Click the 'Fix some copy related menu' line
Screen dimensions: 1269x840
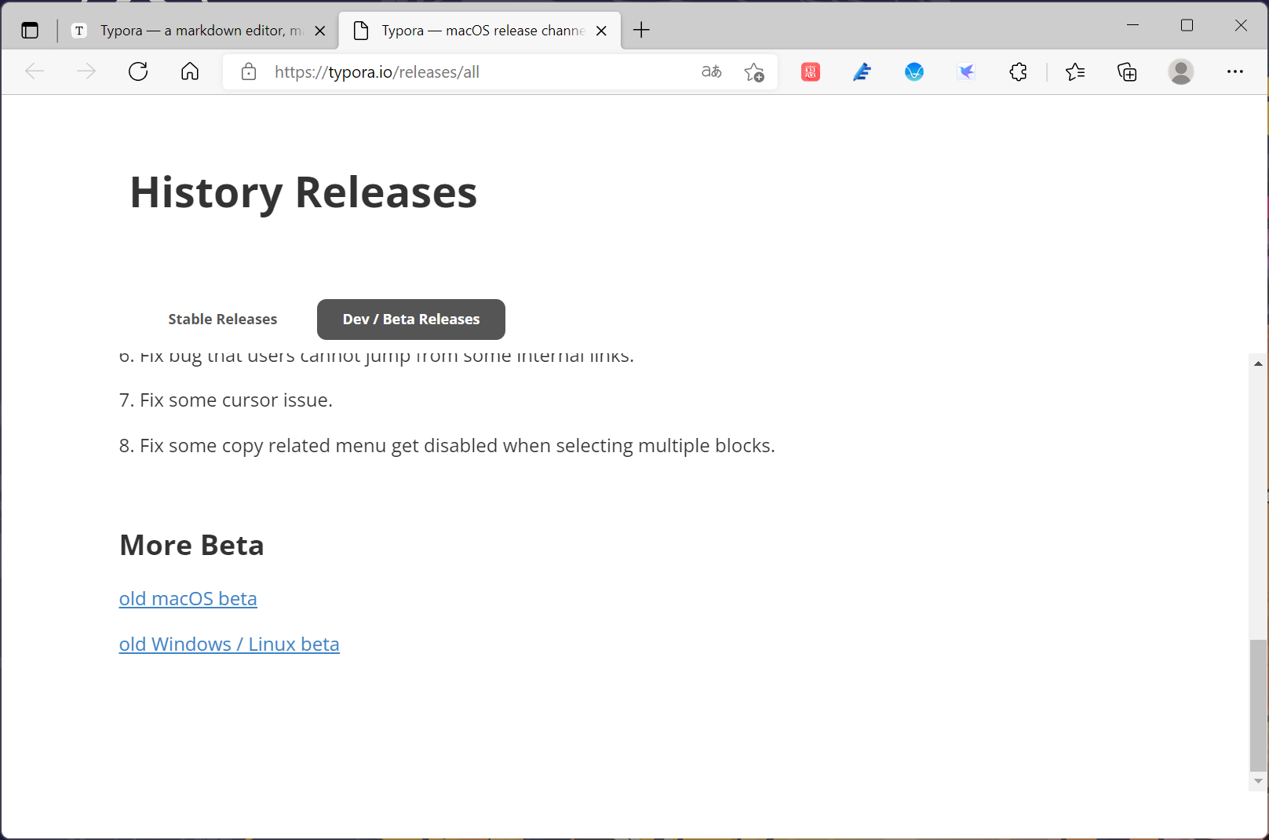pos(447,446)
